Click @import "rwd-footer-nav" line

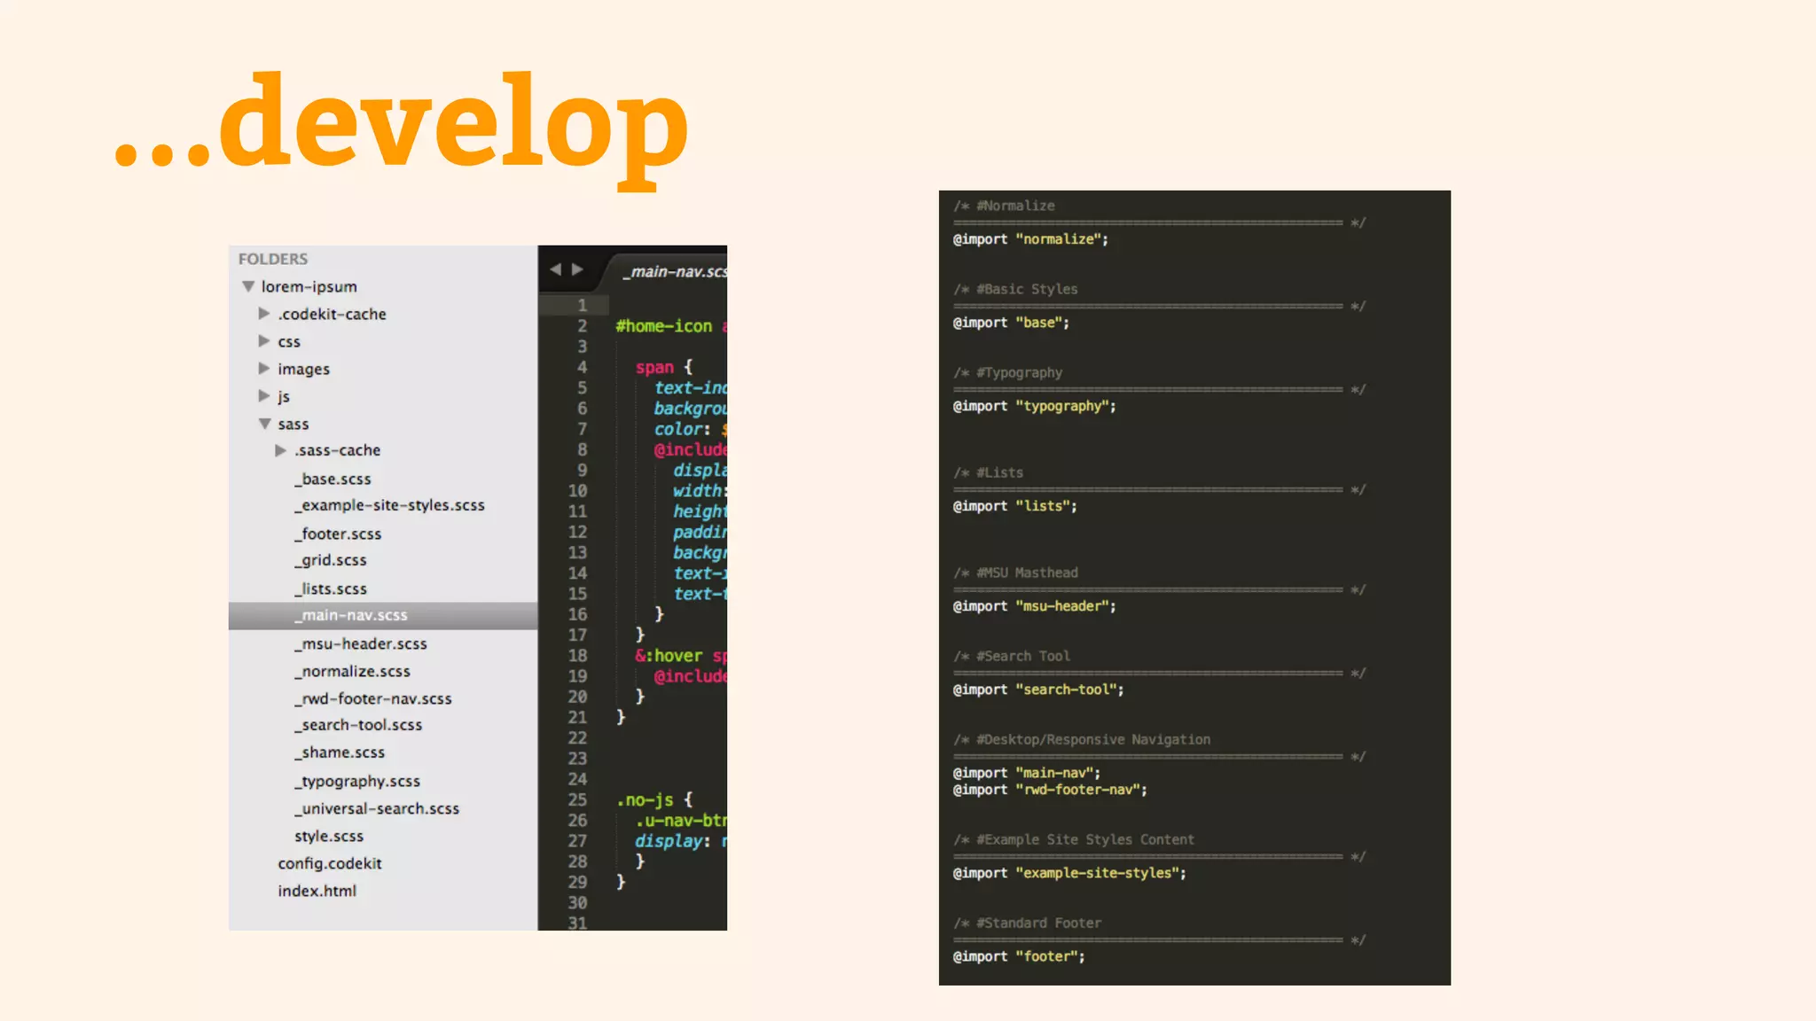[x=1050, y=790]
